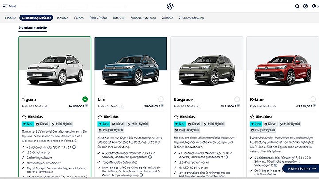Open the user account icon
Screen dimensions: 319x179
tap(306, 6)
